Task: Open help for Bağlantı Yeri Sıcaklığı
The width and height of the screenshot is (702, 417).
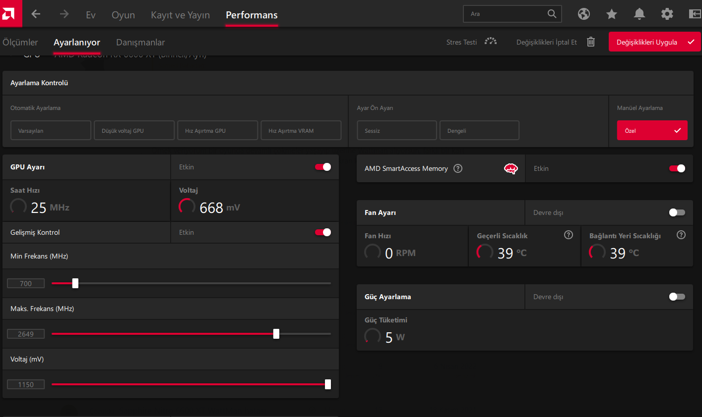Action: pyautogui.click(x=681, y=235)
